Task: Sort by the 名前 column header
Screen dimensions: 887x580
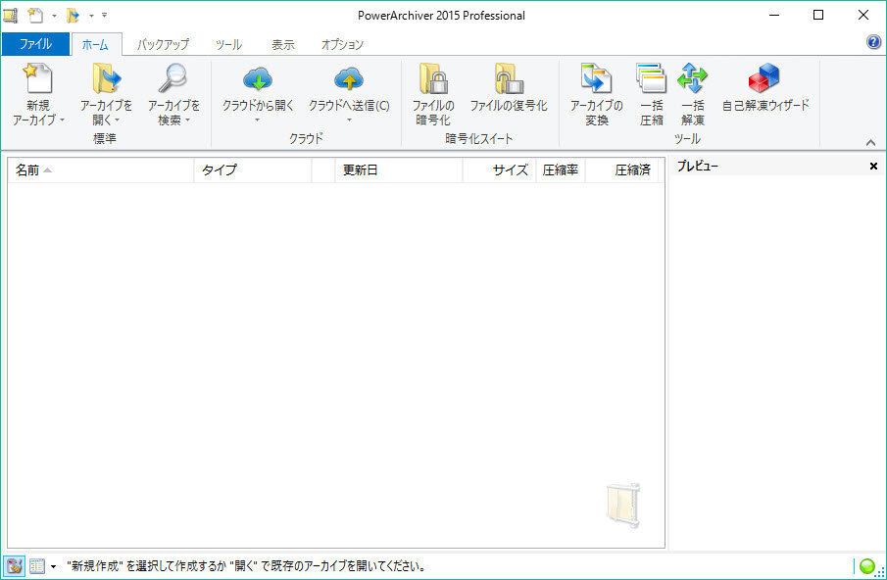Action: [101, 170]
